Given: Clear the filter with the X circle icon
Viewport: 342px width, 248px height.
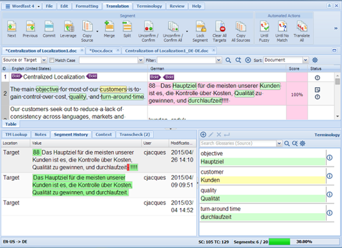Looking at the screenshot, I should click(x=248, y=60).
